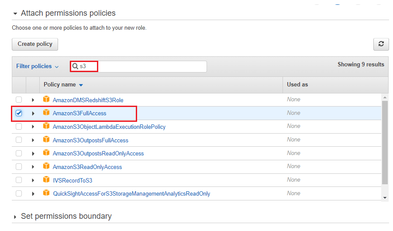Image resolution: width=393 pixels, height=231 pixels.
Task: Check the AmazonDMSRedshiftS3Role checkbox
Action: tap(19, 100)
